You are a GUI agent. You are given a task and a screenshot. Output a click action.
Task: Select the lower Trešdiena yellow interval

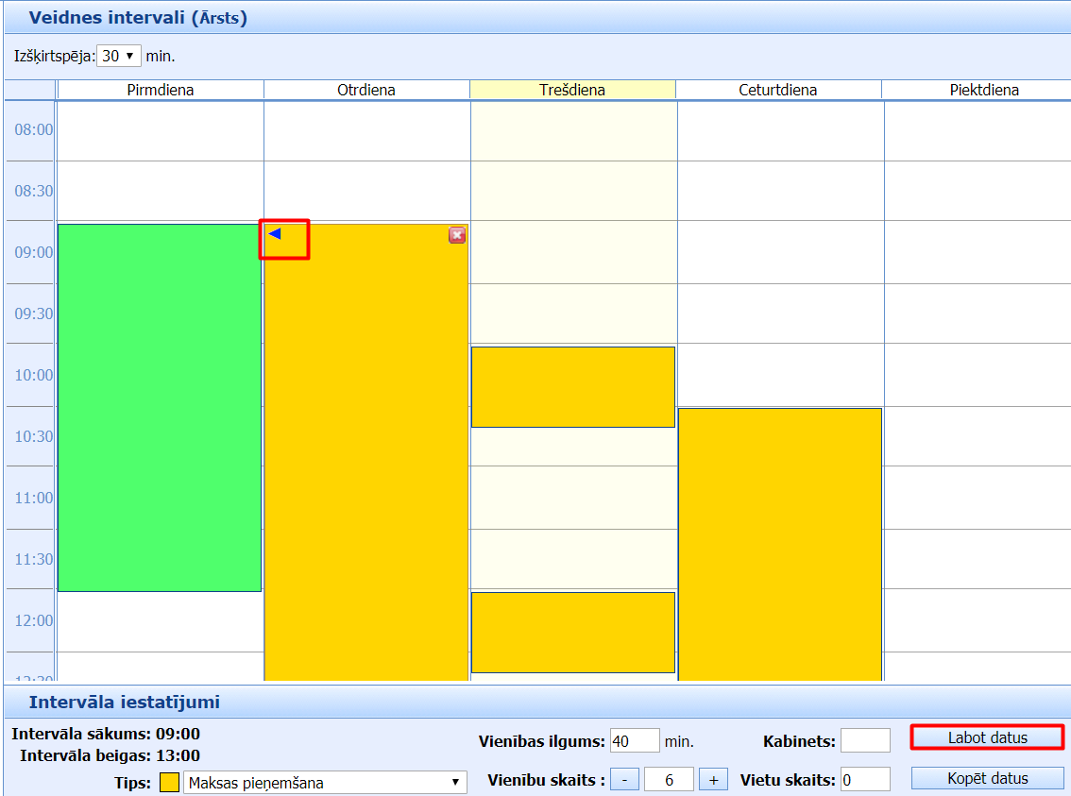tap(572, 632)
